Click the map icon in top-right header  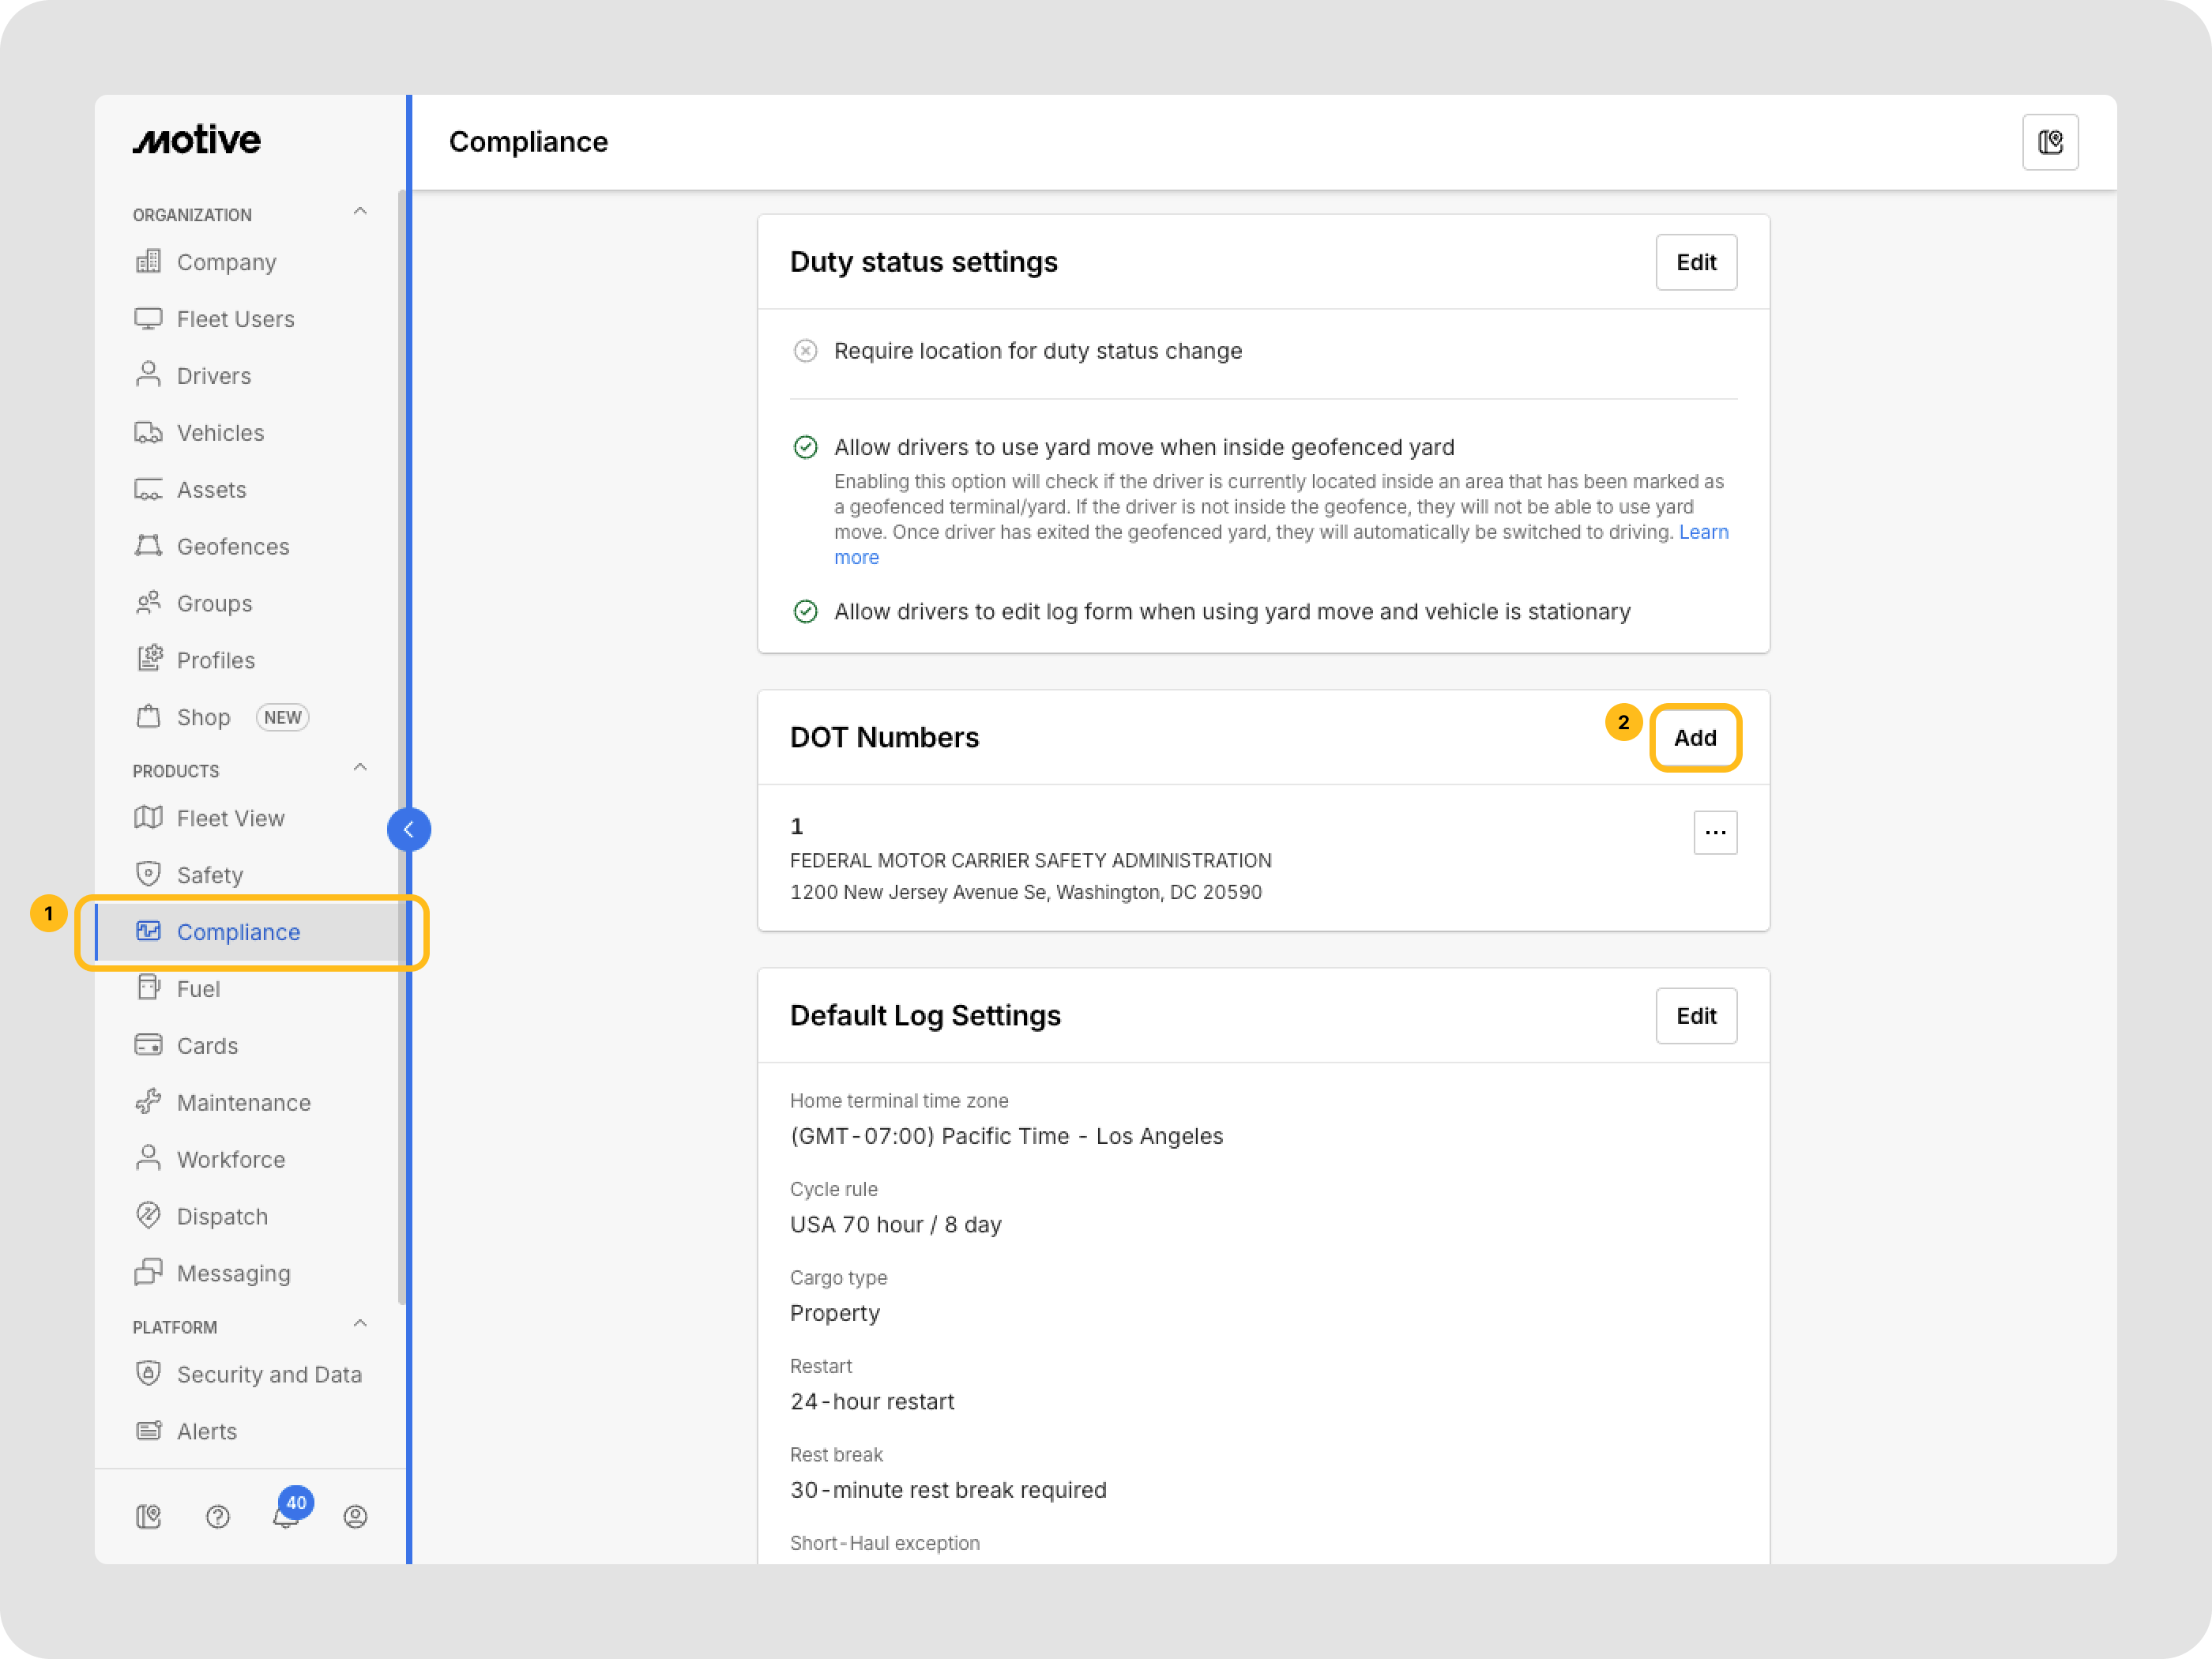click(2050, 142)
